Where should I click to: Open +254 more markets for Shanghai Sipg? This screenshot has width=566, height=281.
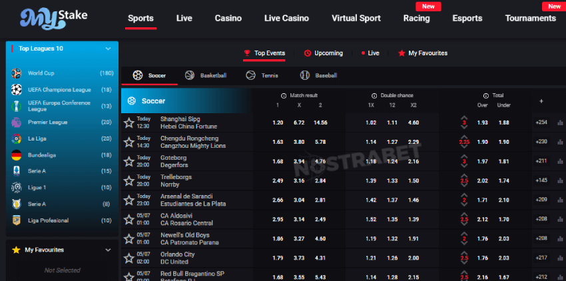pyautogui.click(x=541, y=123)
